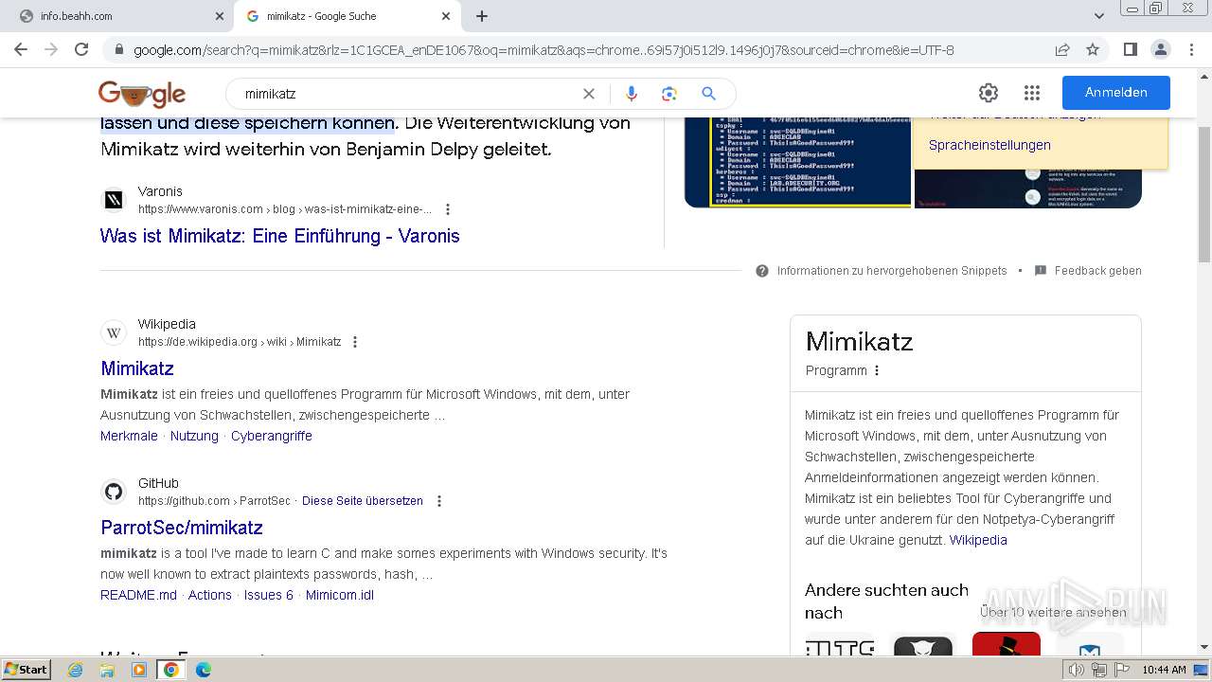Open more options for Varonis result

448,209
